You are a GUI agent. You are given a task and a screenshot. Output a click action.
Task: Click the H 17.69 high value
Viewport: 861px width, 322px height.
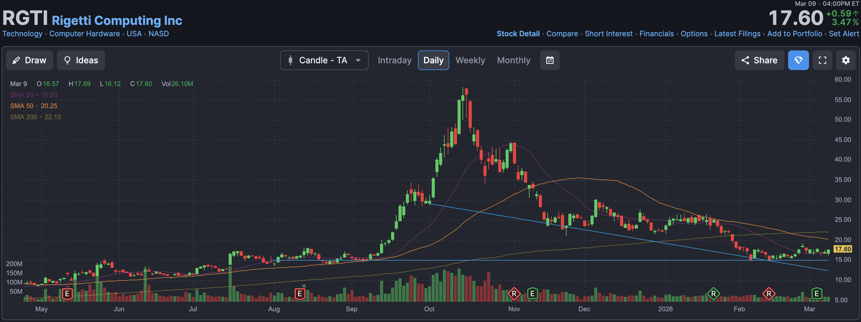(x=80, y=84)
